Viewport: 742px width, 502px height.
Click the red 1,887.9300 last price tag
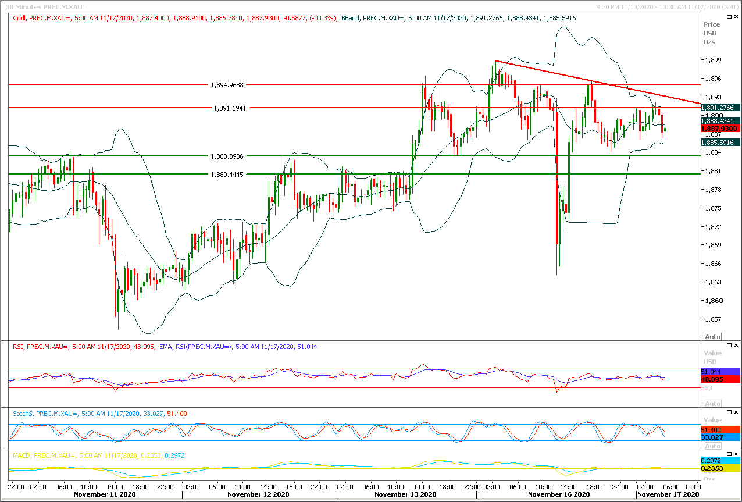(720, 129)
